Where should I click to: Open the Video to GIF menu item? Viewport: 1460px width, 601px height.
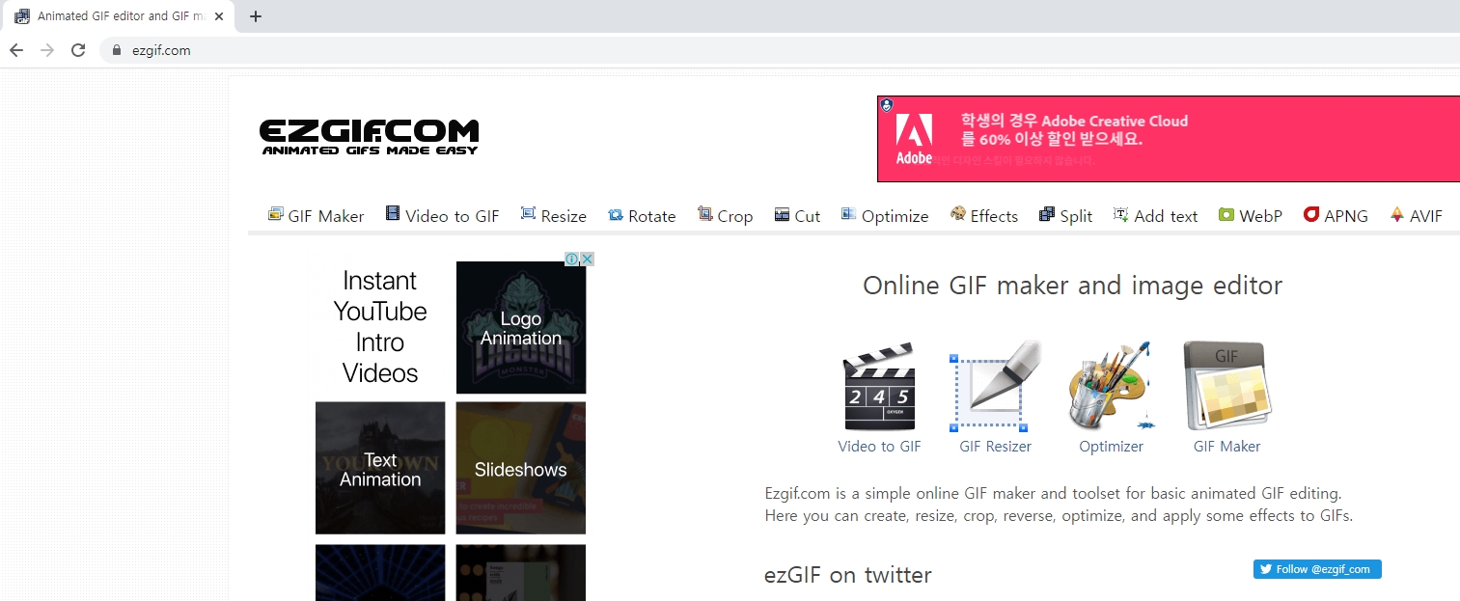click(x=442, y=215)
